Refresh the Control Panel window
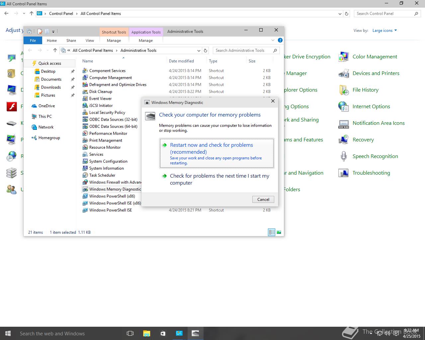This screenshot has width=425, height=340. (347, 14)
